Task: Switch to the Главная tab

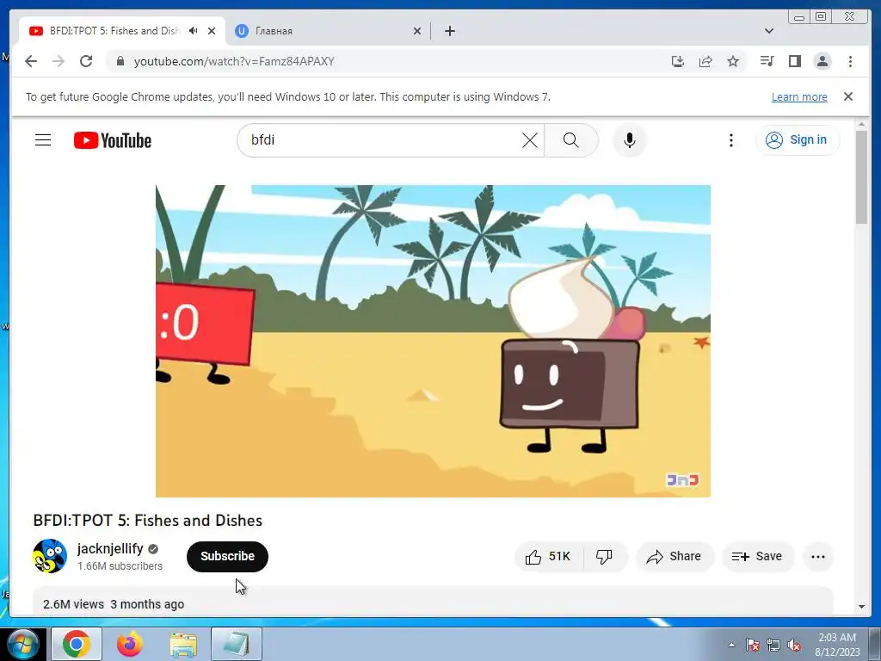Action: click(x=329, y=31)
